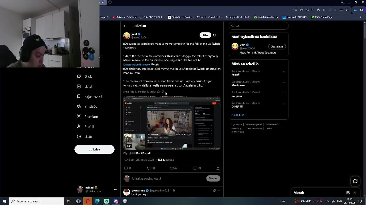Play the embedded Reddit video thumbnail
Screen dimensions: 366x205
coord(172,123)
